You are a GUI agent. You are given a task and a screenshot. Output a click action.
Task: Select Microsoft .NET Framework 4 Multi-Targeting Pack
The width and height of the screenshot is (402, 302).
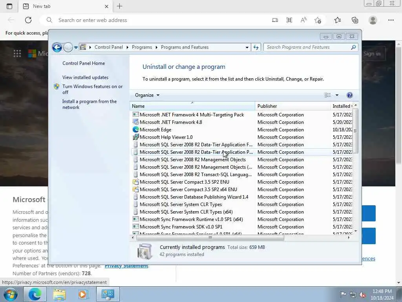coord(192,115)
